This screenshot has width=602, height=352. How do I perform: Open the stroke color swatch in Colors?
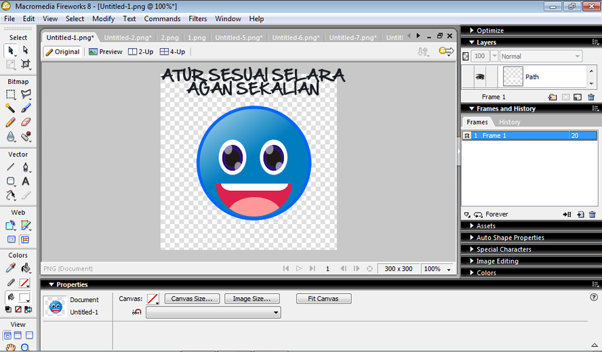click(x=24, y=283)
